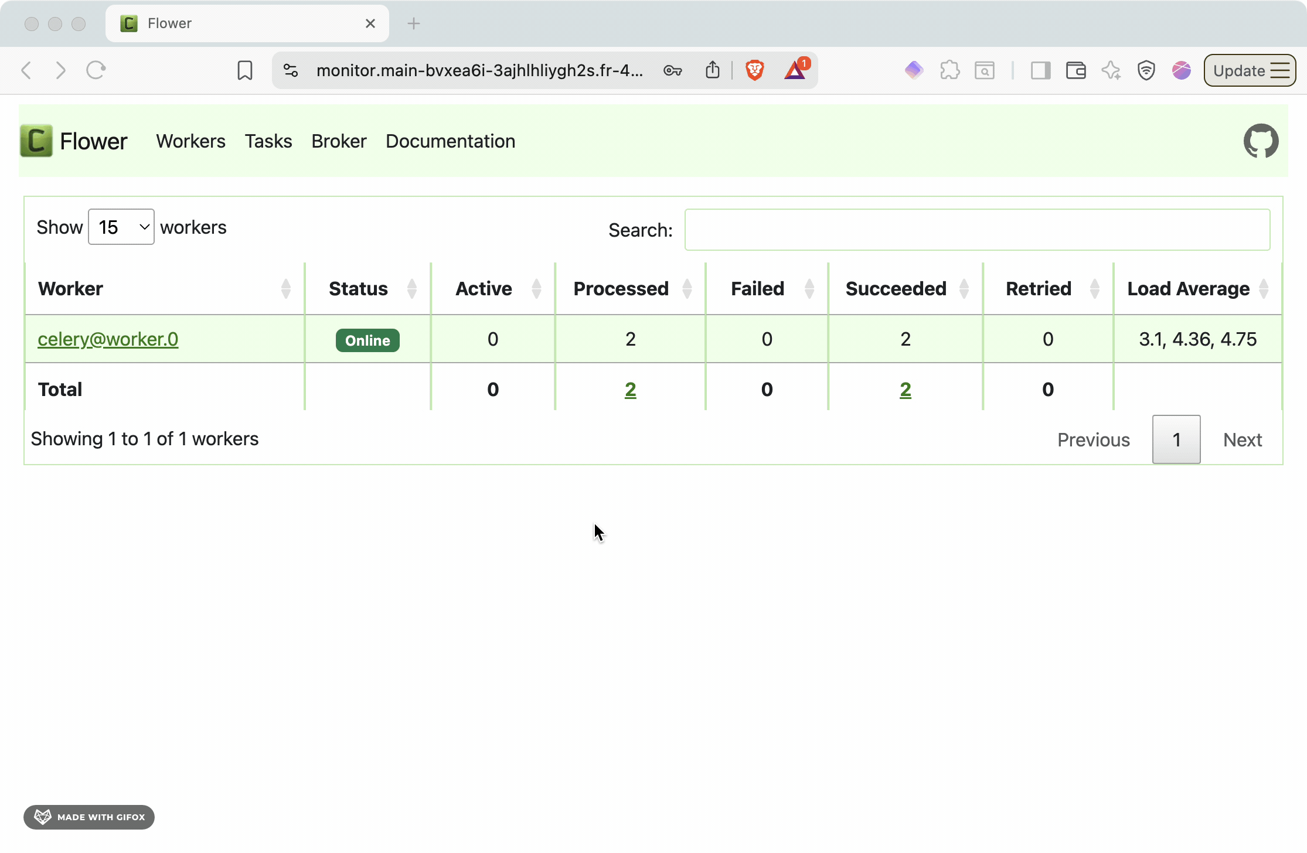This screenshot has width=1307, height=853.
Task: Open the browser main menu hamburger
Action: 1281,70
